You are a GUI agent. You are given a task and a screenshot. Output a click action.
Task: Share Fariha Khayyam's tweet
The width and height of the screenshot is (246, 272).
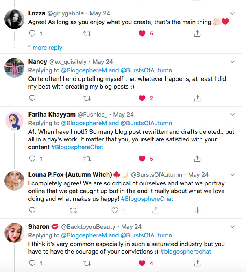coord(197,159)
